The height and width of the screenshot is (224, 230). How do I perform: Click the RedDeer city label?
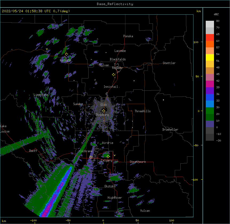(117, 68)
